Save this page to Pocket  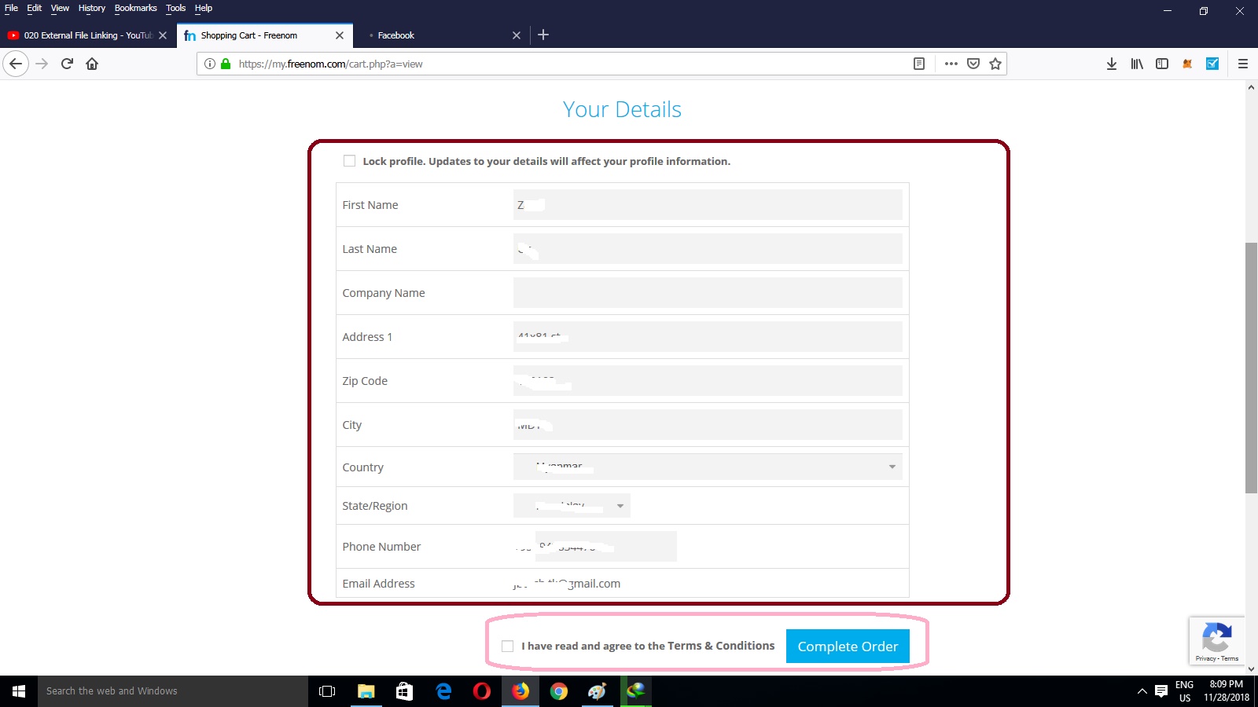[x=973, y=64]
